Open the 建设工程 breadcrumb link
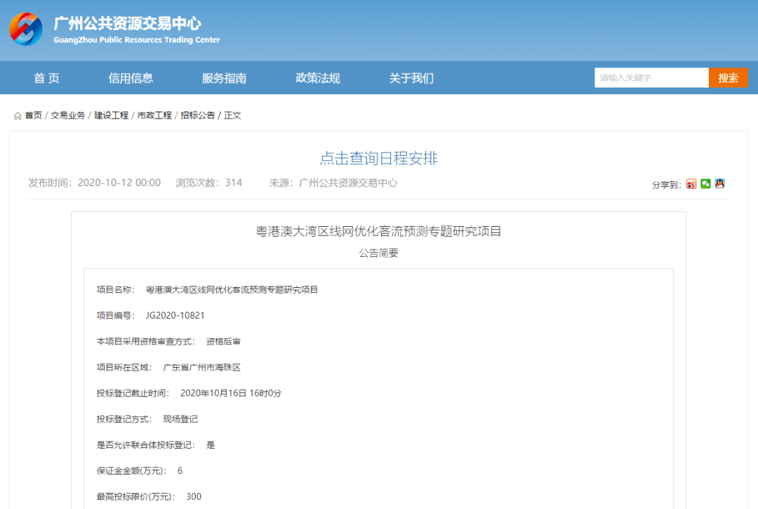Screen dimensions: 758x509 pyautogui.click(x=111, y=116)
